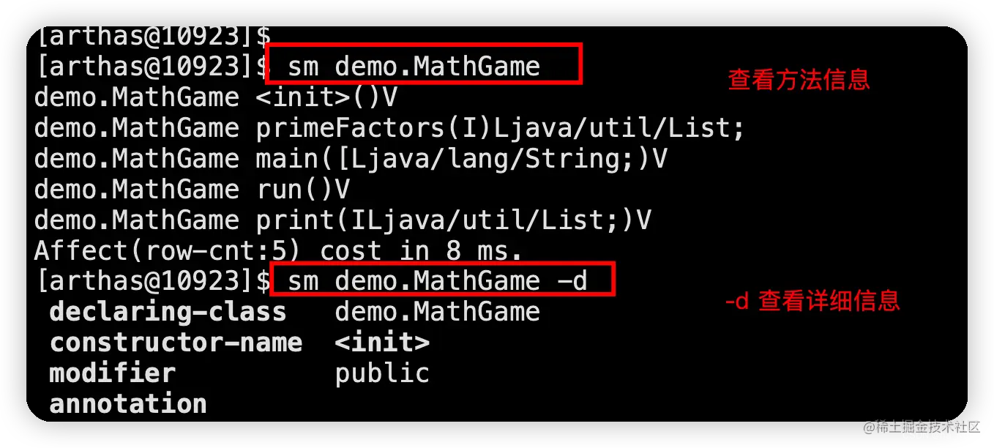994x448 pixels.
Task: Click the print(ILjava/util/List;)V line
Action: 343,220
